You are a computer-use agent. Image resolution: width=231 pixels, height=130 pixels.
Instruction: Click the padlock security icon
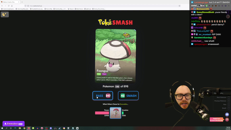28,6
